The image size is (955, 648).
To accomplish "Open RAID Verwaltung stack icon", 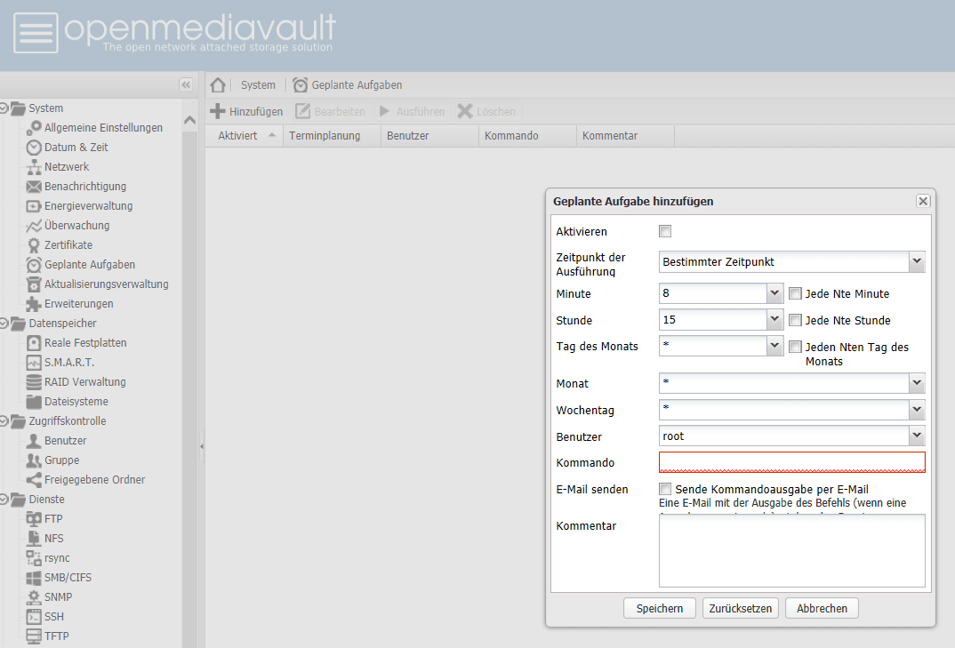I will coord(34,382).
